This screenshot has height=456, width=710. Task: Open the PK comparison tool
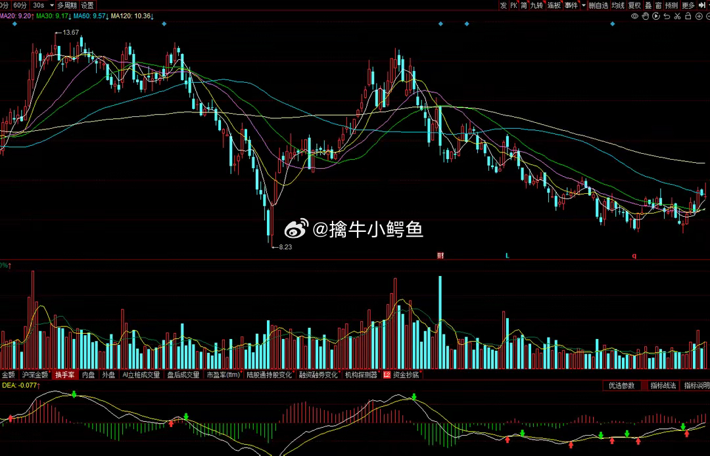coord(513,5)
